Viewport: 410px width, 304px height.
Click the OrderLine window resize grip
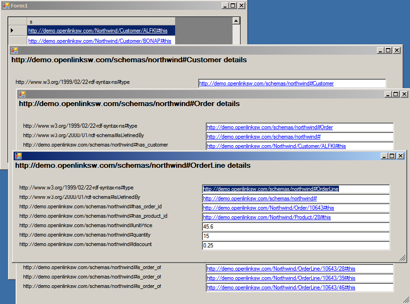pos(402,258)
